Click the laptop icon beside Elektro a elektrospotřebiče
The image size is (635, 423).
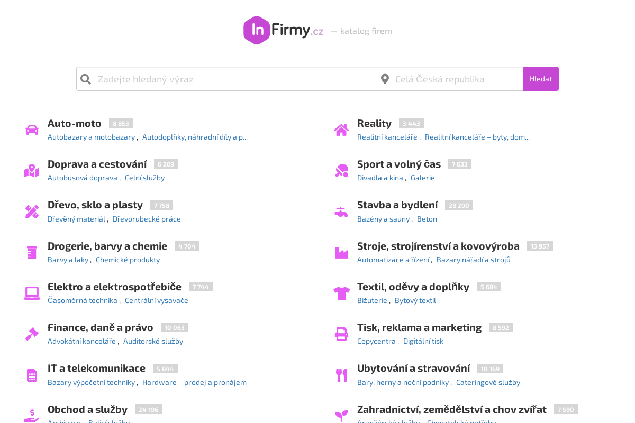32,293
